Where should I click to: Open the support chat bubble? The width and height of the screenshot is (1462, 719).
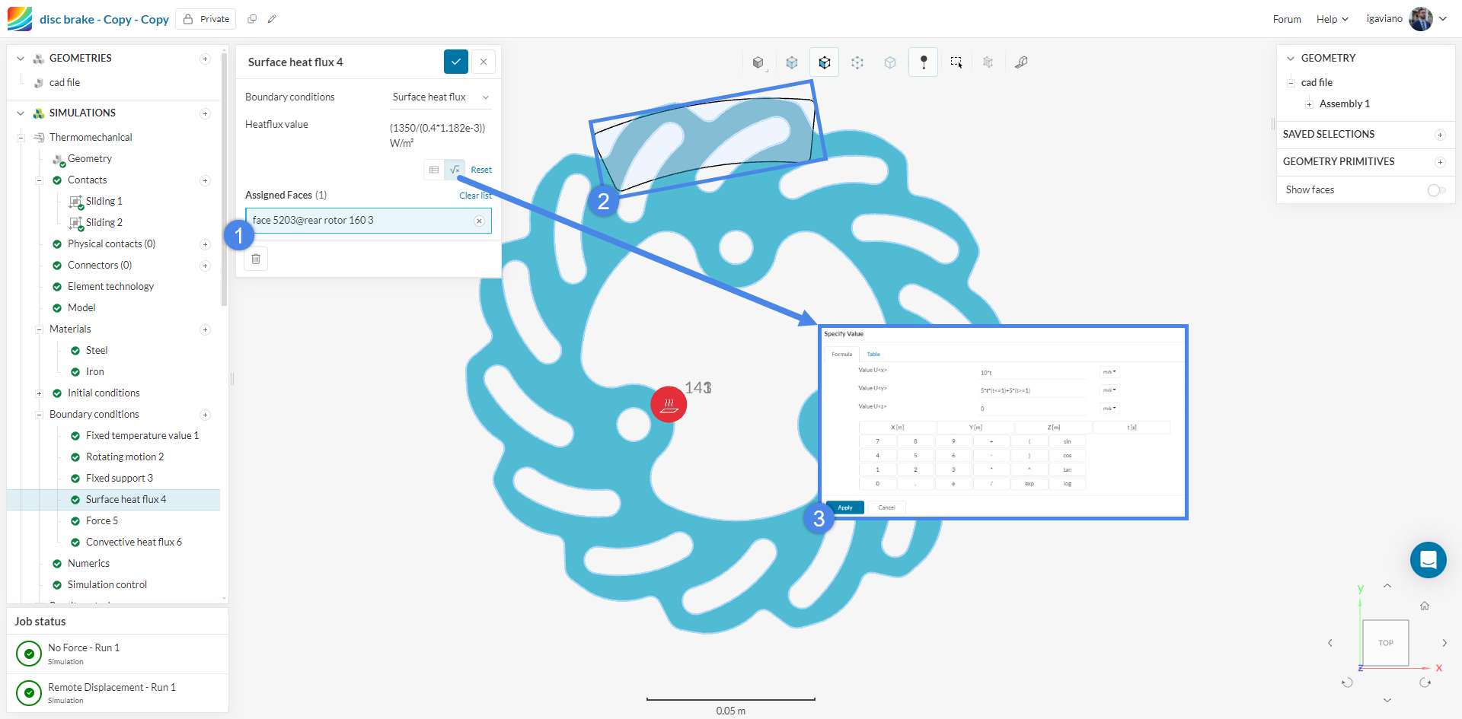(1428, 560)
